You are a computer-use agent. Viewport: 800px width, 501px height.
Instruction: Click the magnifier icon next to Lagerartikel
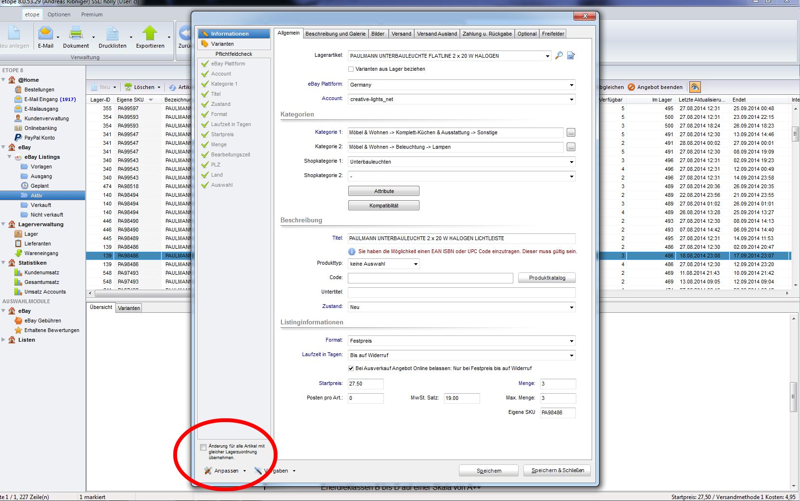point(559,56)
